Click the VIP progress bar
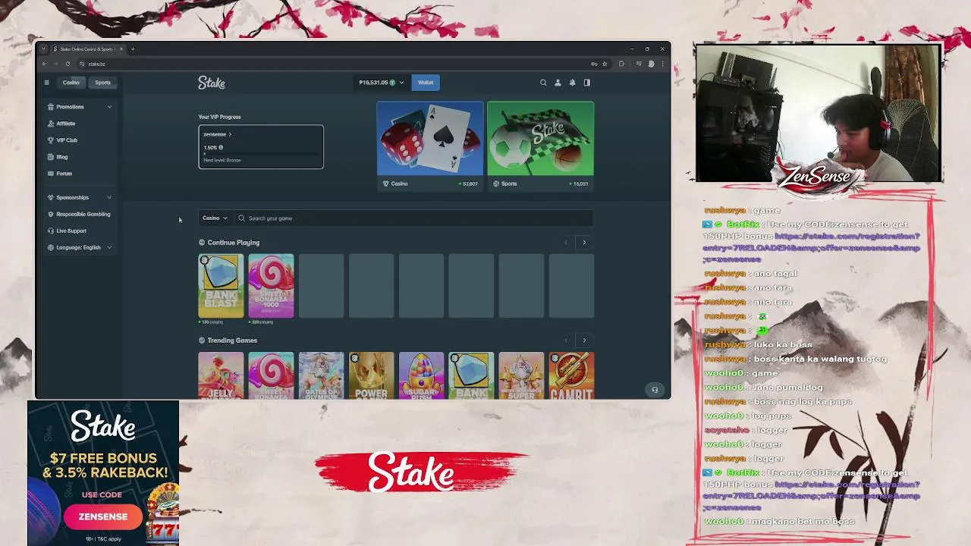971x546 pixels. pyautogui.click(x=261, y=154)
